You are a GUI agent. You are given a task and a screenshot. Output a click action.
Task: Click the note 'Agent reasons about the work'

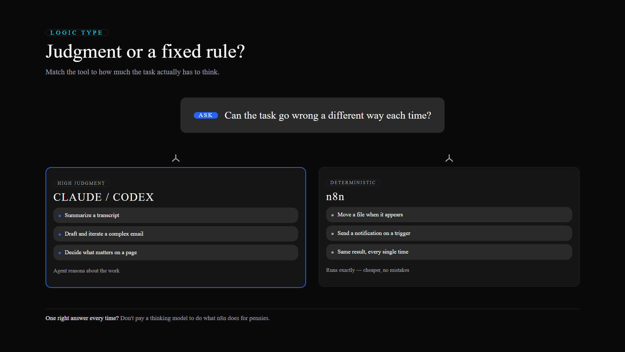click(86, 271)
